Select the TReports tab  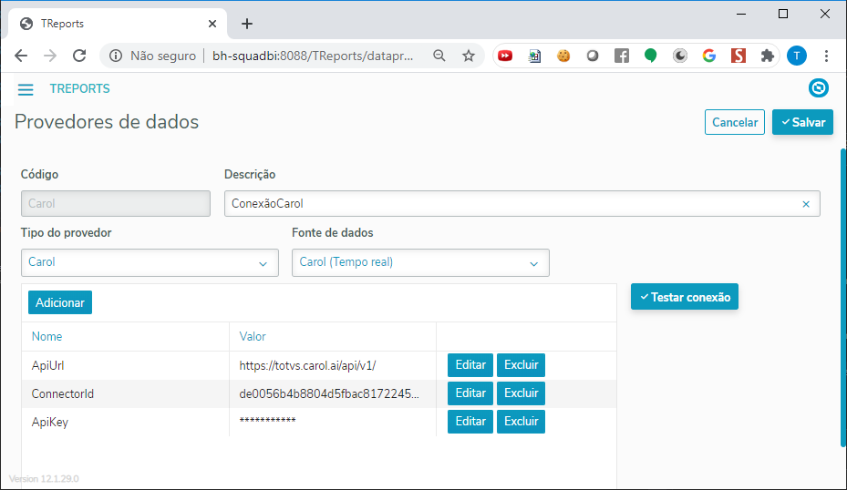coord(118,24)
